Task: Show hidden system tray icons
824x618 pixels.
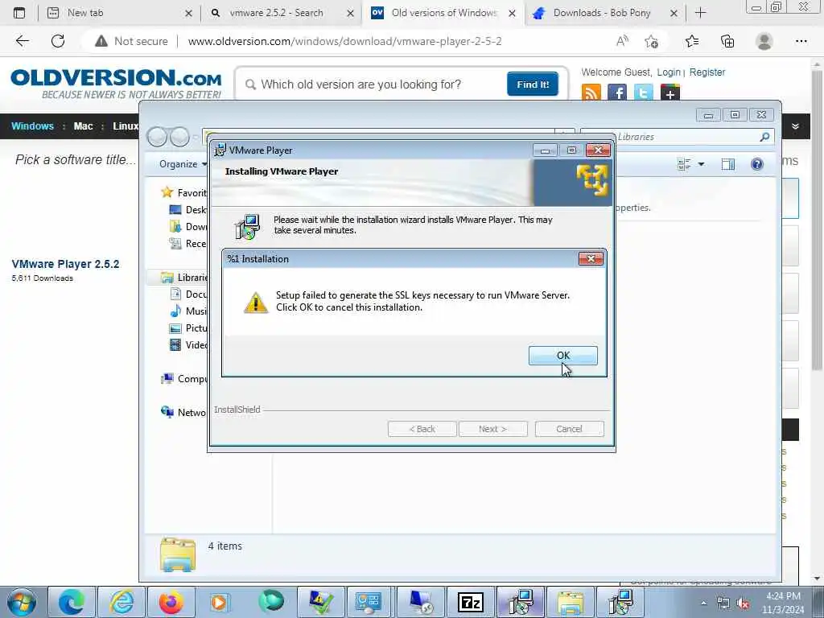Action: coord(703,604)
